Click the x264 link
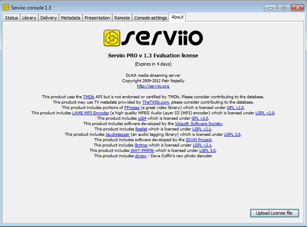This screenshot has width=307, height=227. point(142,118)
